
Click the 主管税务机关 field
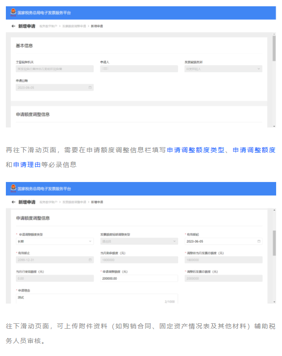(54, 69)
